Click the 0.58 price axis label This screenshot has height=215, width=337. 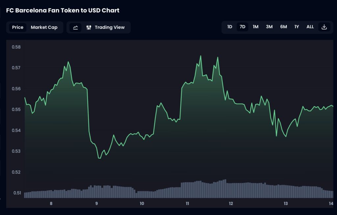point(16,47)
